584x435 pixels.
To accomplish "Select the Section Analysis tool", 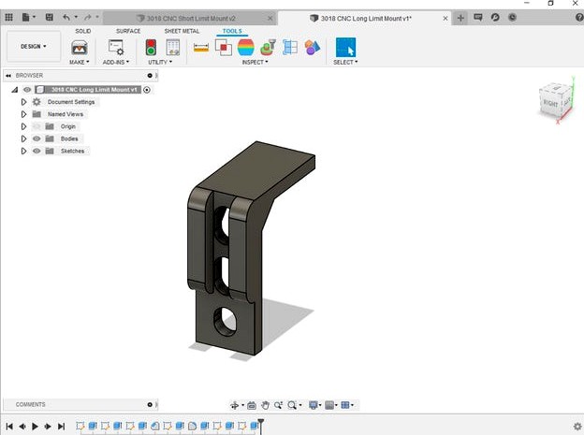I will (290, 48).
